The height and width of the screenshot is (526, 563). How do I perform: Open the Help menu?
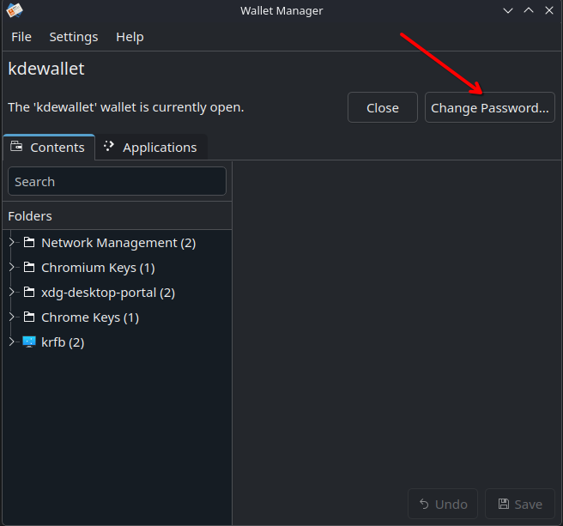point(130,37)
